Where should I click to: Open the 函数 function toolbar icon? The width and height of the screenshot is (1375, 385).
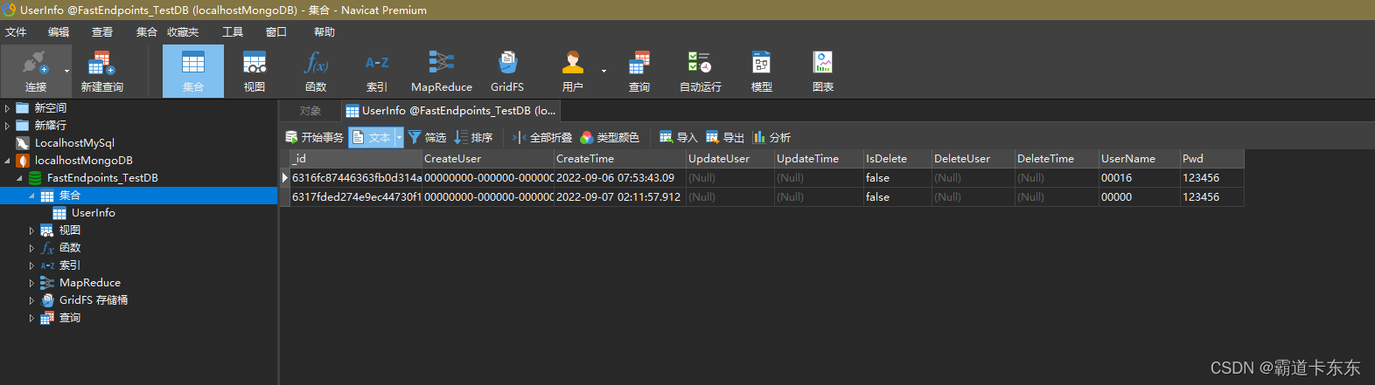[316, 71]
